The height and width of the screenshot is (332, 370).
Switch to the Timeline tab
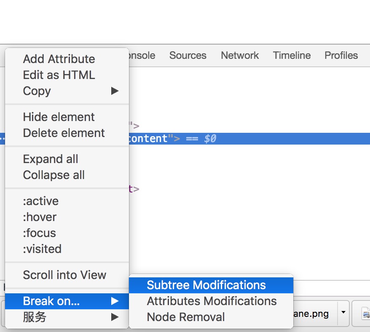(292, 55)
